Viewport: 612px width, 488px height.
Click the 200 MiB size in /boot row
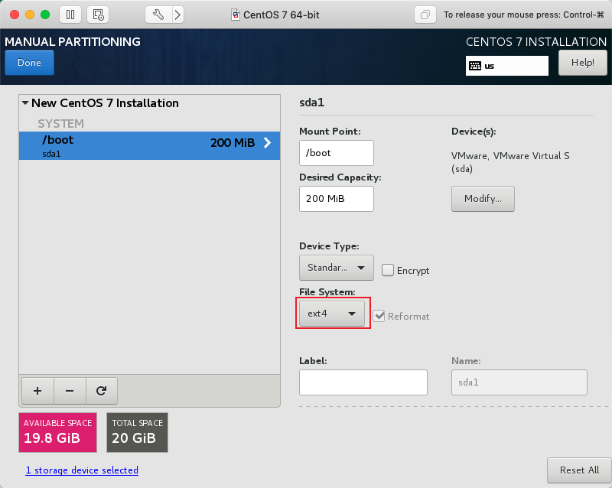[x=233, y=143]
